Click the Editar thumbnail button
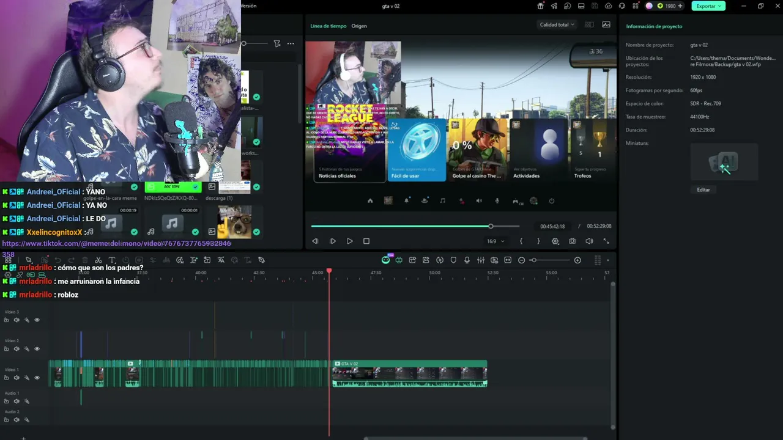The height and width of the screenshot is (440, 783). pos(703,190)
